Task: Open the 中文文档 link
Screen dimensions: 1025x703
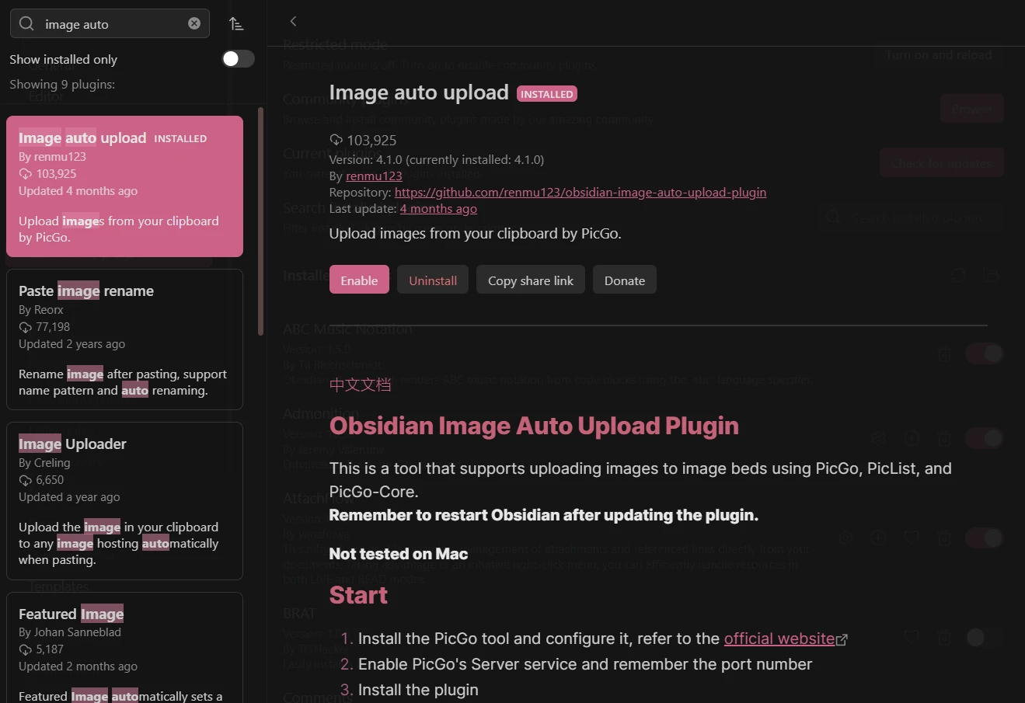Action: click(360, 385)
